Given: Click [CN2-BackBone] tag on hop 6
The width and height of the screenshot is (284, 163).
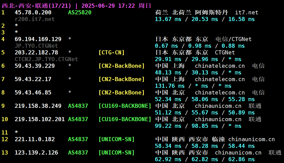Looking at the screenshot, I should [121, 66].
